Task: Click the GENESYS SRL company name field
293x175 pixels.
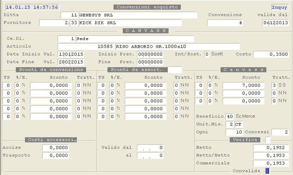Action: [x=138, y=15]
